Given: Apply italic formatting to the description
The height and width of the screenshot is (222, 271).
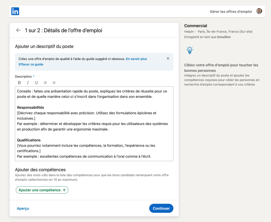Looking at the screenshot, I should tap(28, 82).
